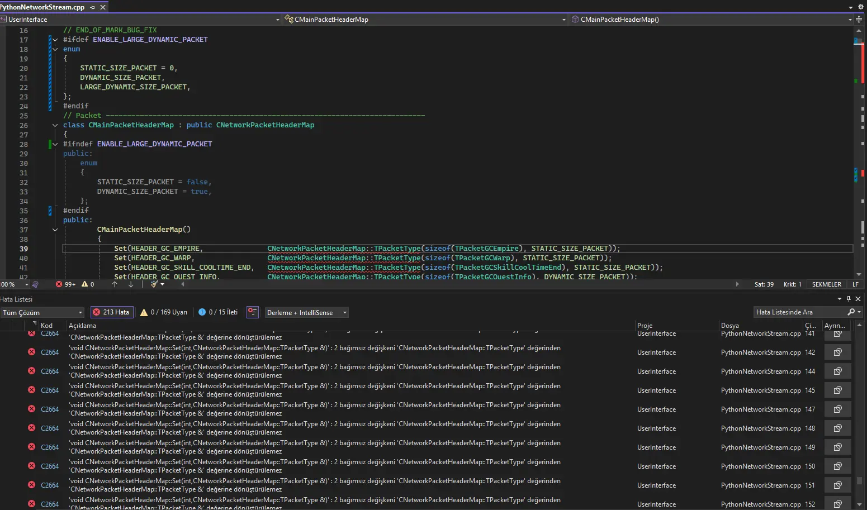867x510 pixels.
Task: Go to next issue using down arrow
Action: 131,284
